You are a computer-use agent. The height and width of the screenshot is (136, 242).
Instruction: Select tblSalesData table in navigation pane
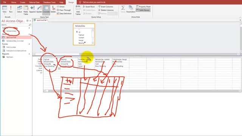[x=11, y=31]
